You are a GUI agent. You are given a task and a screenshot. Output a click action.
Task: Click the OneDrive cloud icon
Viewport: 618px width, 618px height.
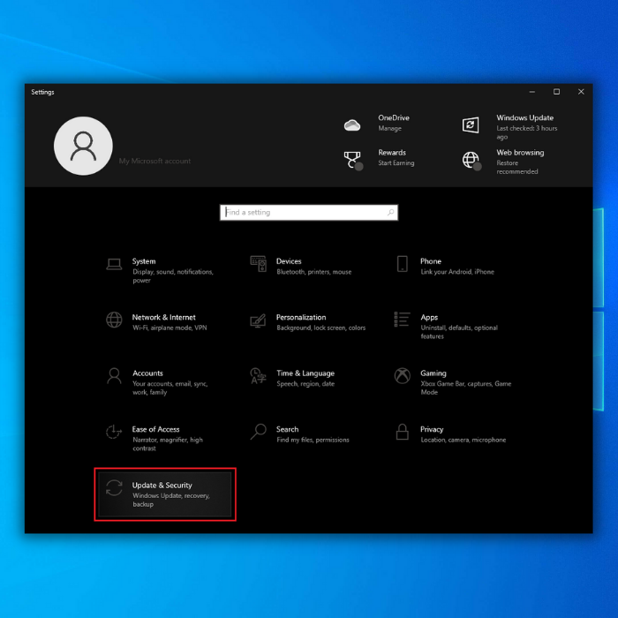[x=352, y=125]
